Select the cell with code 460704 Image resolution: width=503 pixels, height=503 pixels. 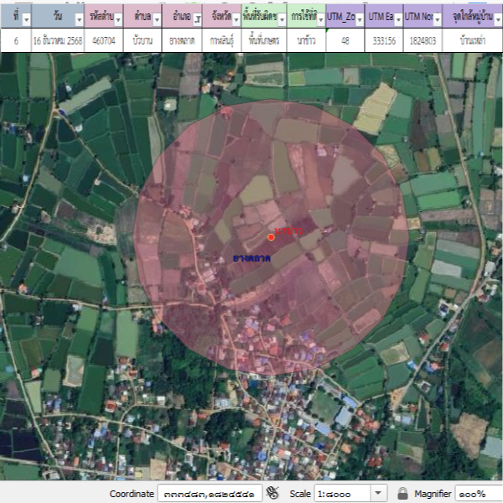pyautogui.click(x=104, y=40)
